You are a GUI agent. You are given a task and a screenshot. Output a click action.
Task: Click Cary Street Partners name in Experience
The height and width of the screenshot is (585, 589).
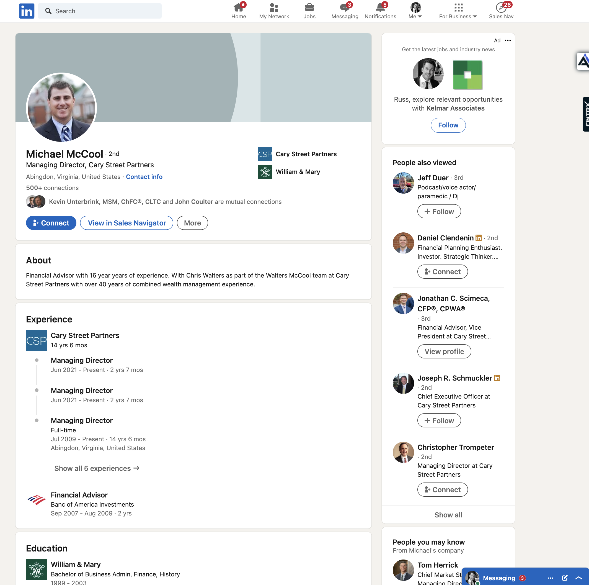tap(85, 335)
